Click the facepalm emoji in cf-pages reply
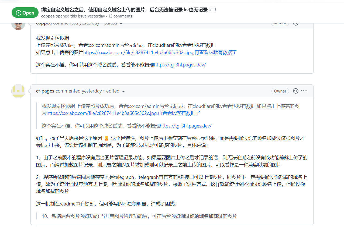 point(106,139)
